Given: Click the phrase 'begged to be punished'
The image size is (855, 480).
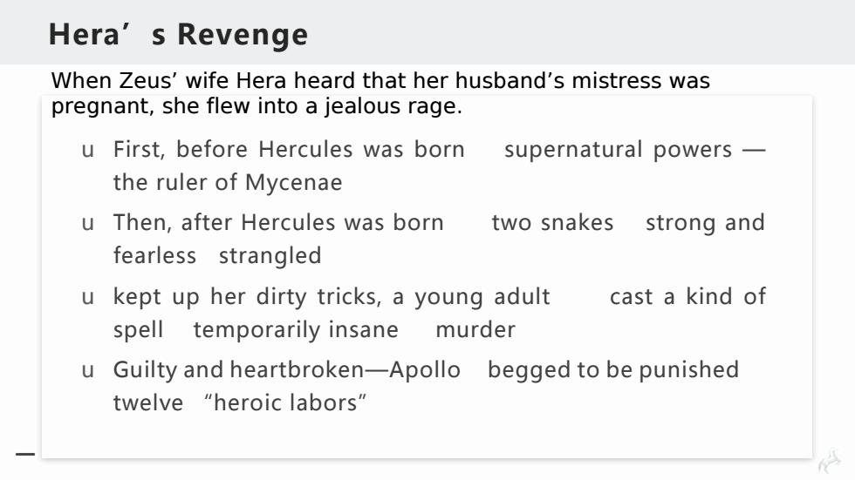Looking at the screenshot, I should click(612, 370).
